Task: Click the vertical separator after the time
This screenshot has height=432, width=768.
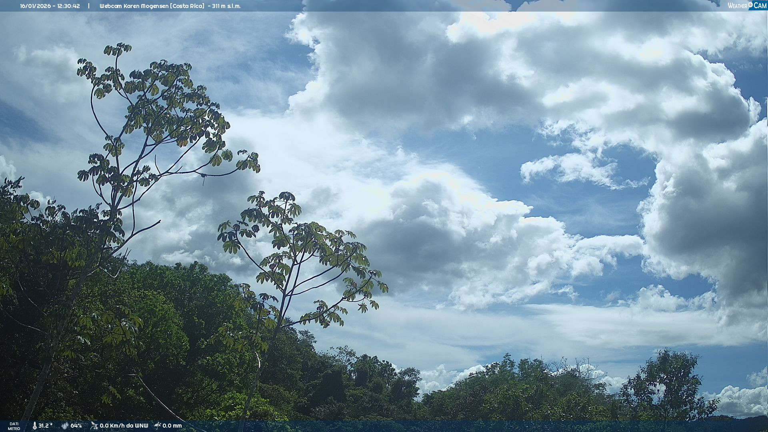Action: pos(89,6)
